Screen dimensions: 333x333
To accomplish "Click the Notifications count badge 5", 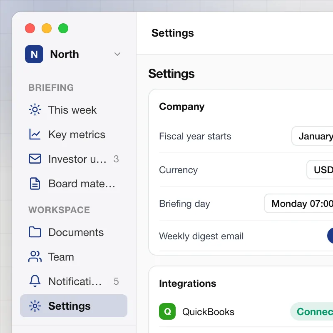I will pos(116,281).
